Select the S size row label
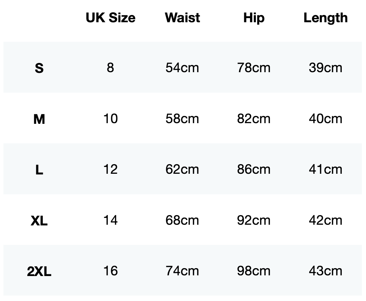366x301 pixels. coord(39,68)
